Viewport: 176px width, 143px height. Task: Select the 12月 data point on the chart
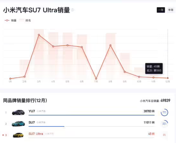(168, 78)
